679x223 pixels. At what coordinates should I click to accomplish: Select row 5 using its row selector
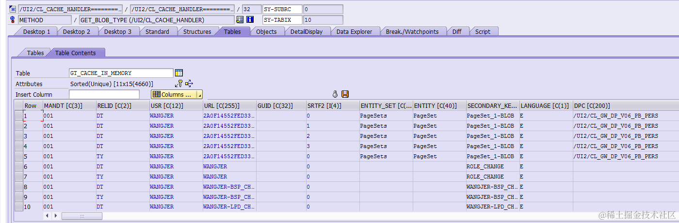18,156
